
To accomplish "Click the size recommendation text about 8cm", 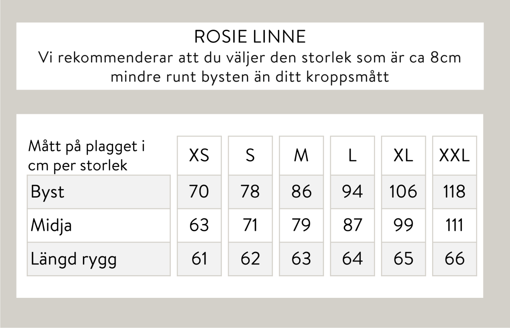I will 250,67.
